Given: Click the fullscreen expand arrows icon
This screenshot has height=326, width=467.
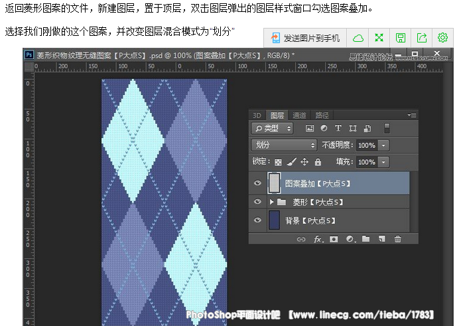Looking at the screenshot, I should click(x=379, y=38).
